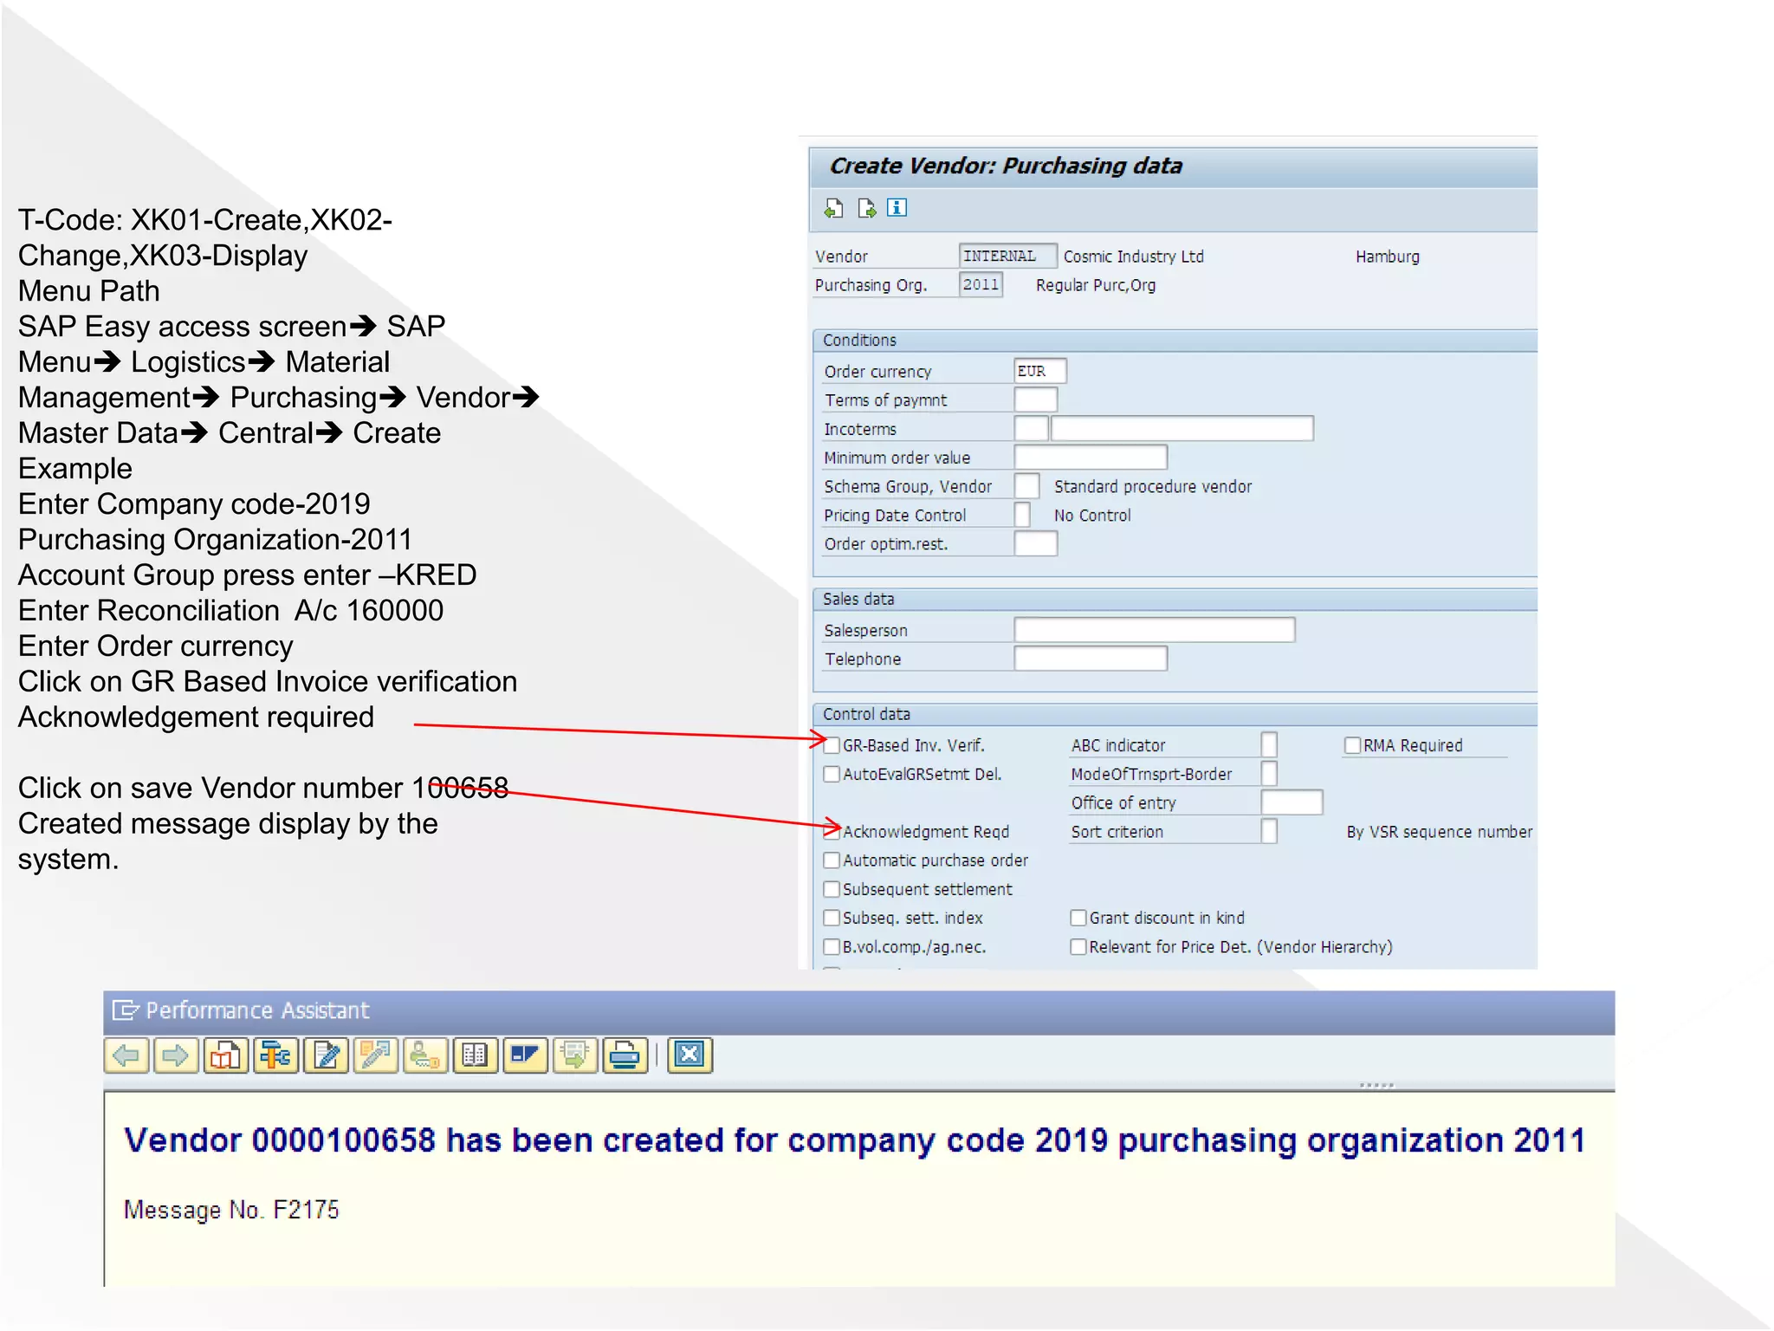Click the Telephone input field
This screenshot has height=1331, width=1774.
click(1091, 659)
